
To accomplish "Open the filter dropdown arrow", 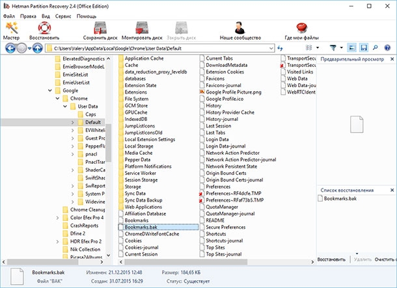I will click(x=342, y=47).
